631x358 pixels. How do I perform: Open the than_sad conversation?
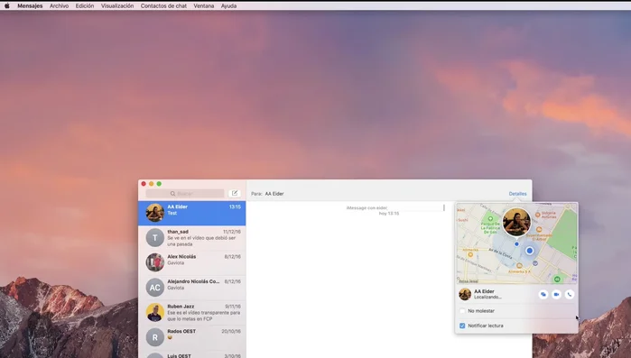tap(192, 238)
